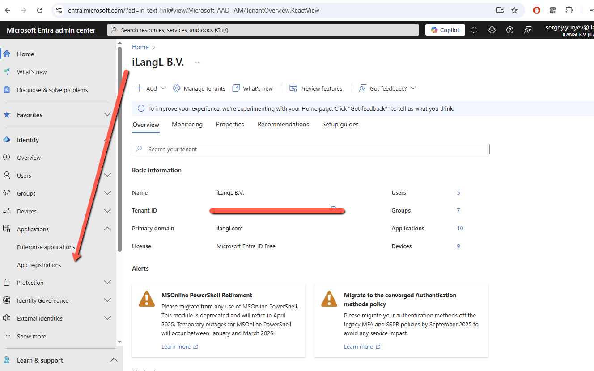Expand the Protection section chevron
Screen dimensions: 594x371
click(107, 283)
